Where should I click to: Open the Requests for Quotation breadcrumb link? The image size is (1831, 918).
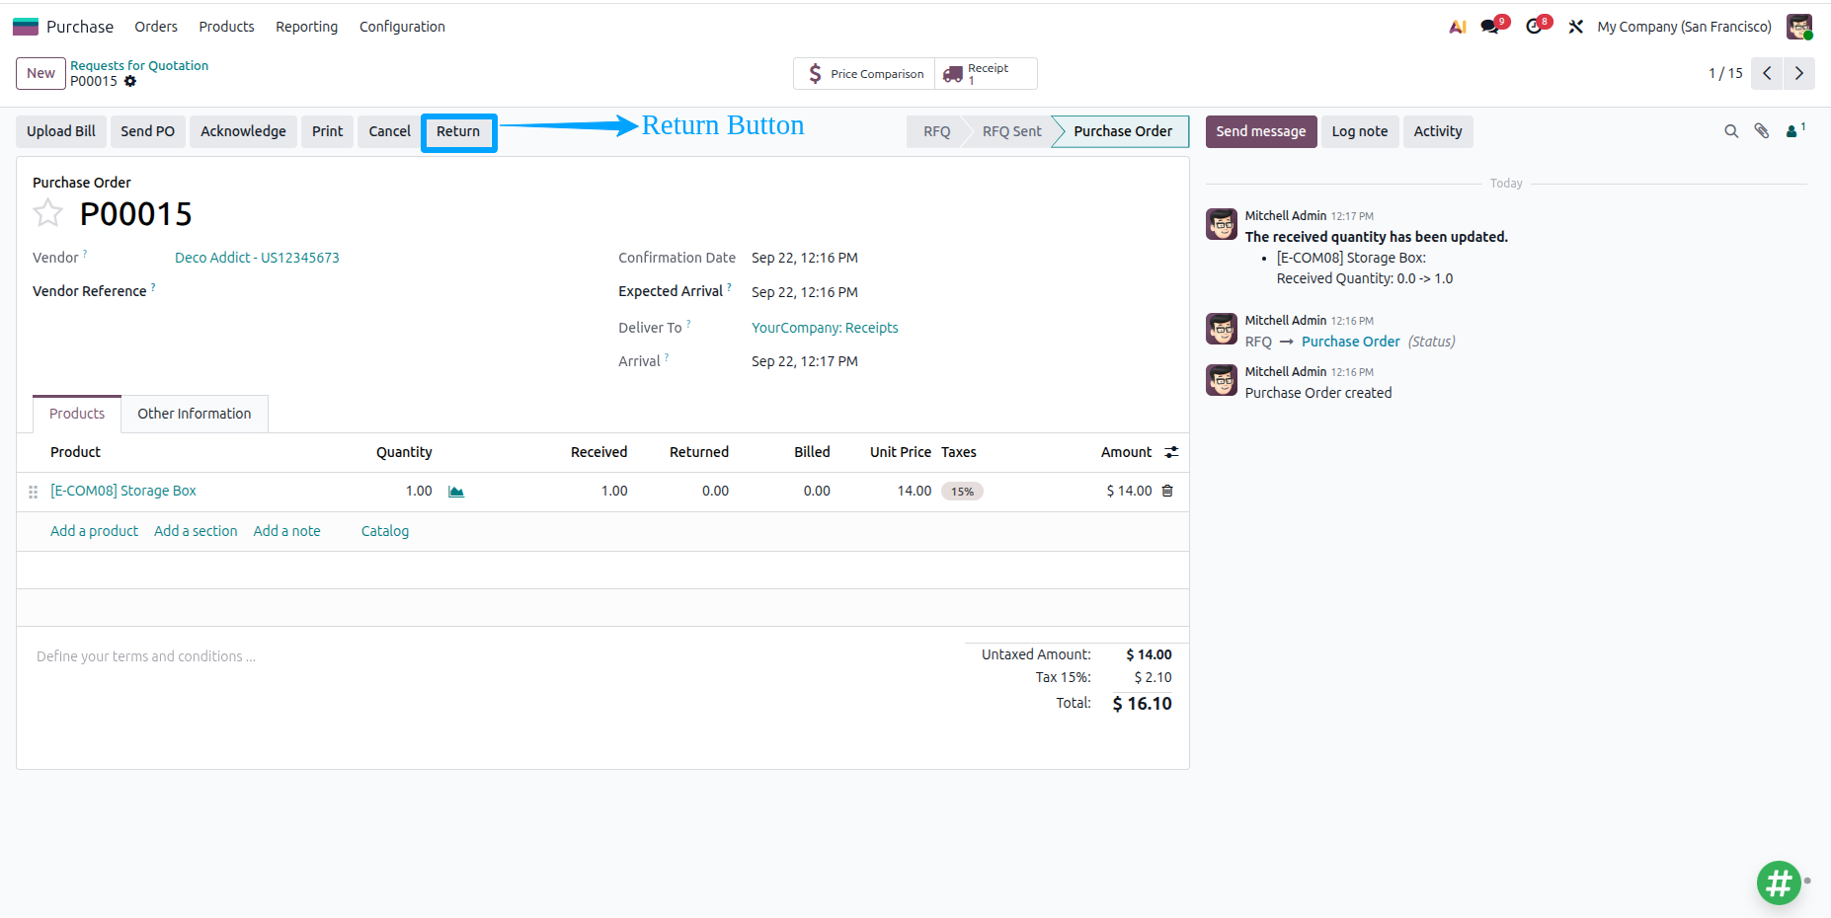pyautogui.click(x=139, y=65)
